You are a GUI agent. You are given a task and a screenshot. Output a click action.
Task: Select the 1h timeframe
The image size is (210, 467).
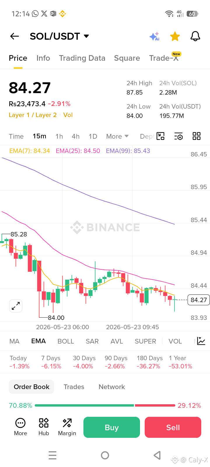59,136
